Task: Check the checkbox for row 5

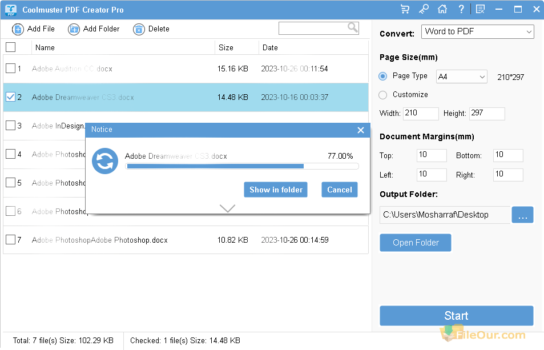Action: (11, 183)
